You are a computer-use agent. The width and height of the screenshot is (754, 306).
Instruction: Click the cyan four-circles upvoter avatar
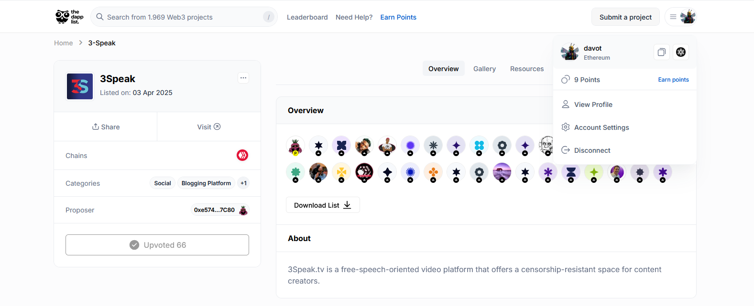pyautogui.click(x=479, y=146)
